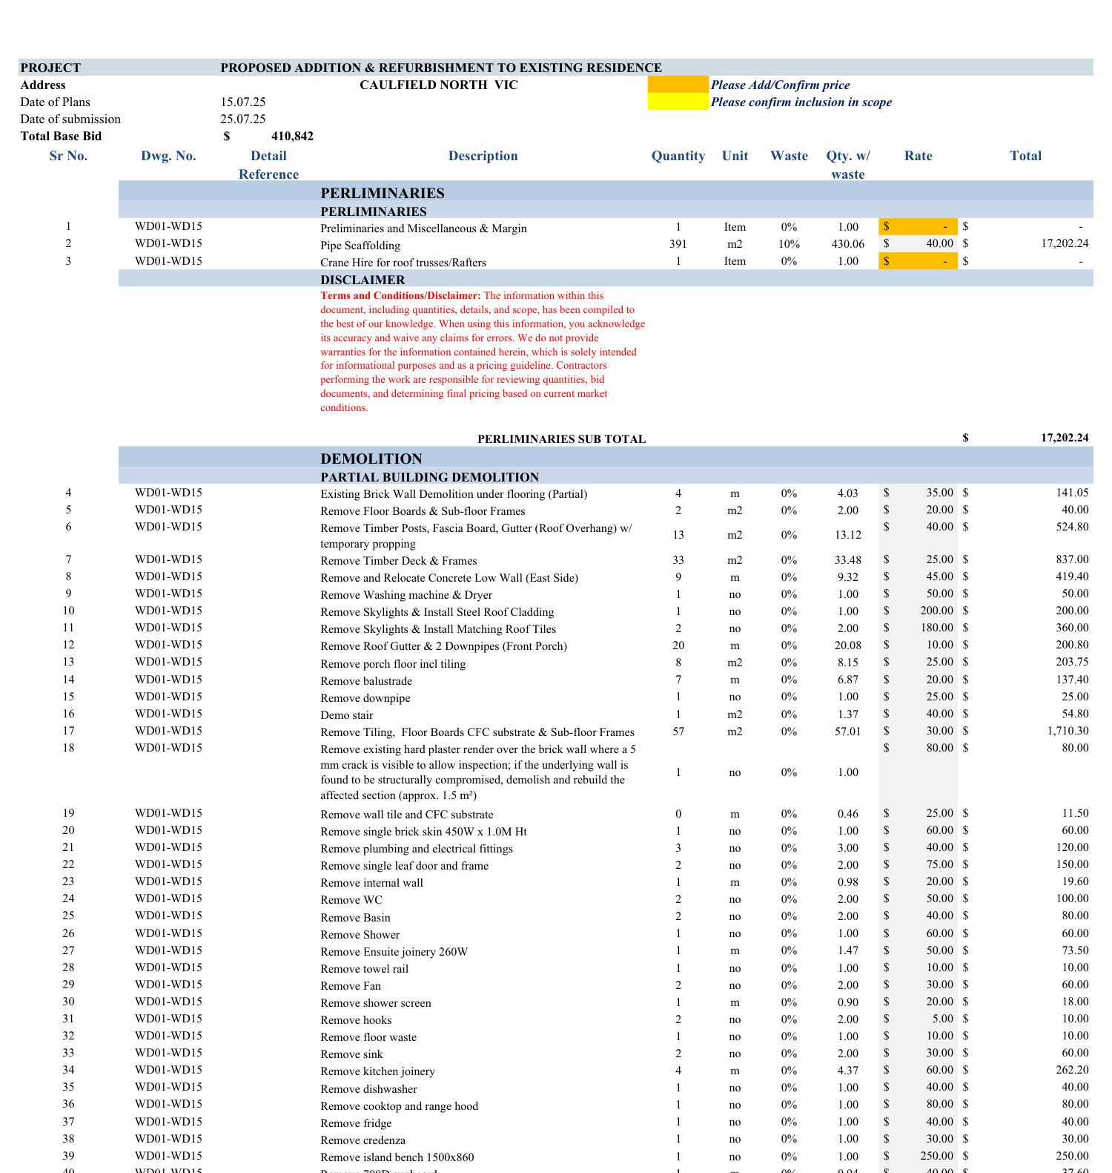Select the 'Remove cooktop and range hood' description
Screen dimensions: 1112x1173
[x=400, y=1106]
